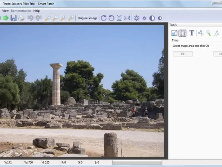Click the Save floppy disk icon
222x167 pixels.
click(14, 18)
